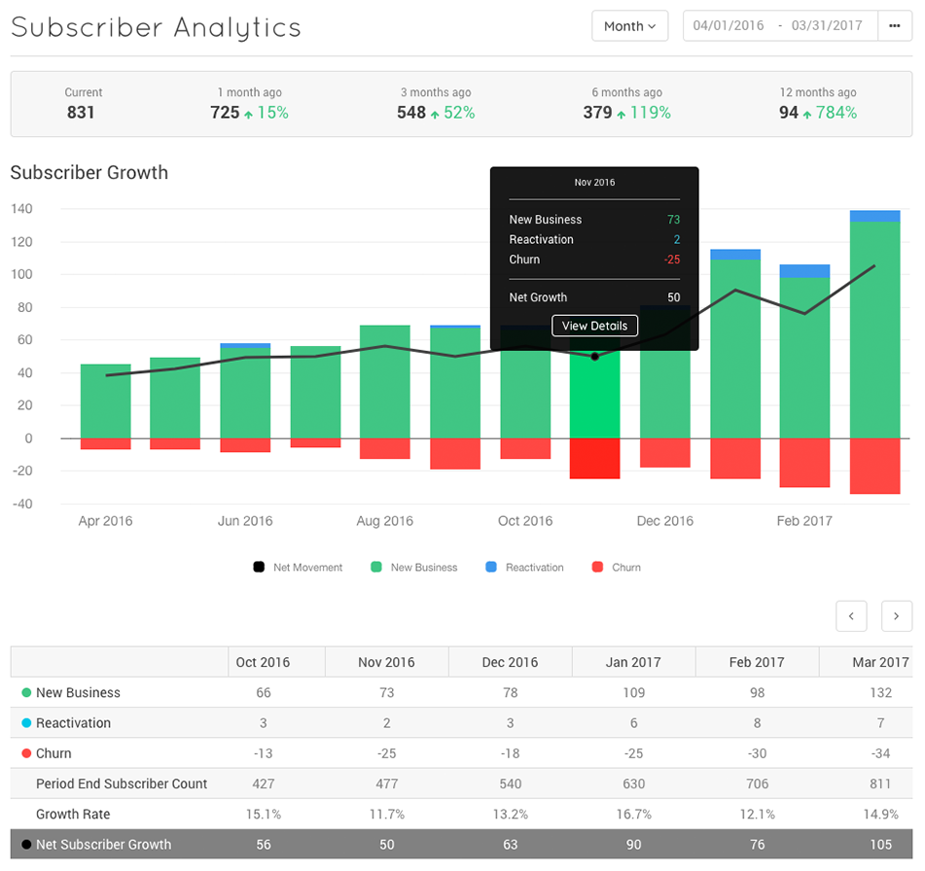The height and width of the screenshot is (871, 925).
Task: Toggle New Business legend series
Action: click(414, 568)
